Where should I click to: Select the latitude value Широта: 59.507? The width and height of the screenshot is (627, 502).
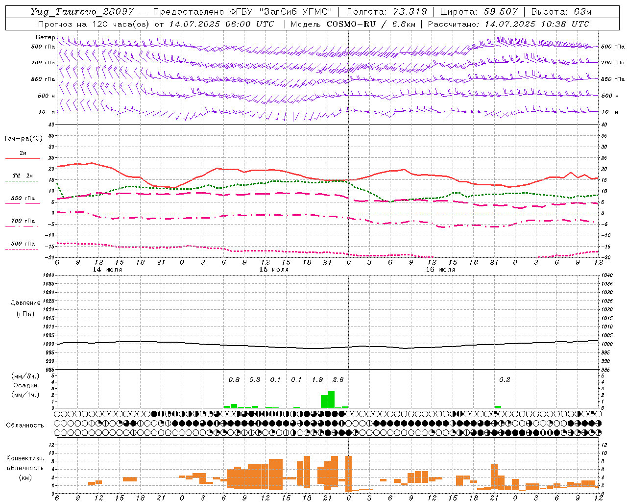479,12
